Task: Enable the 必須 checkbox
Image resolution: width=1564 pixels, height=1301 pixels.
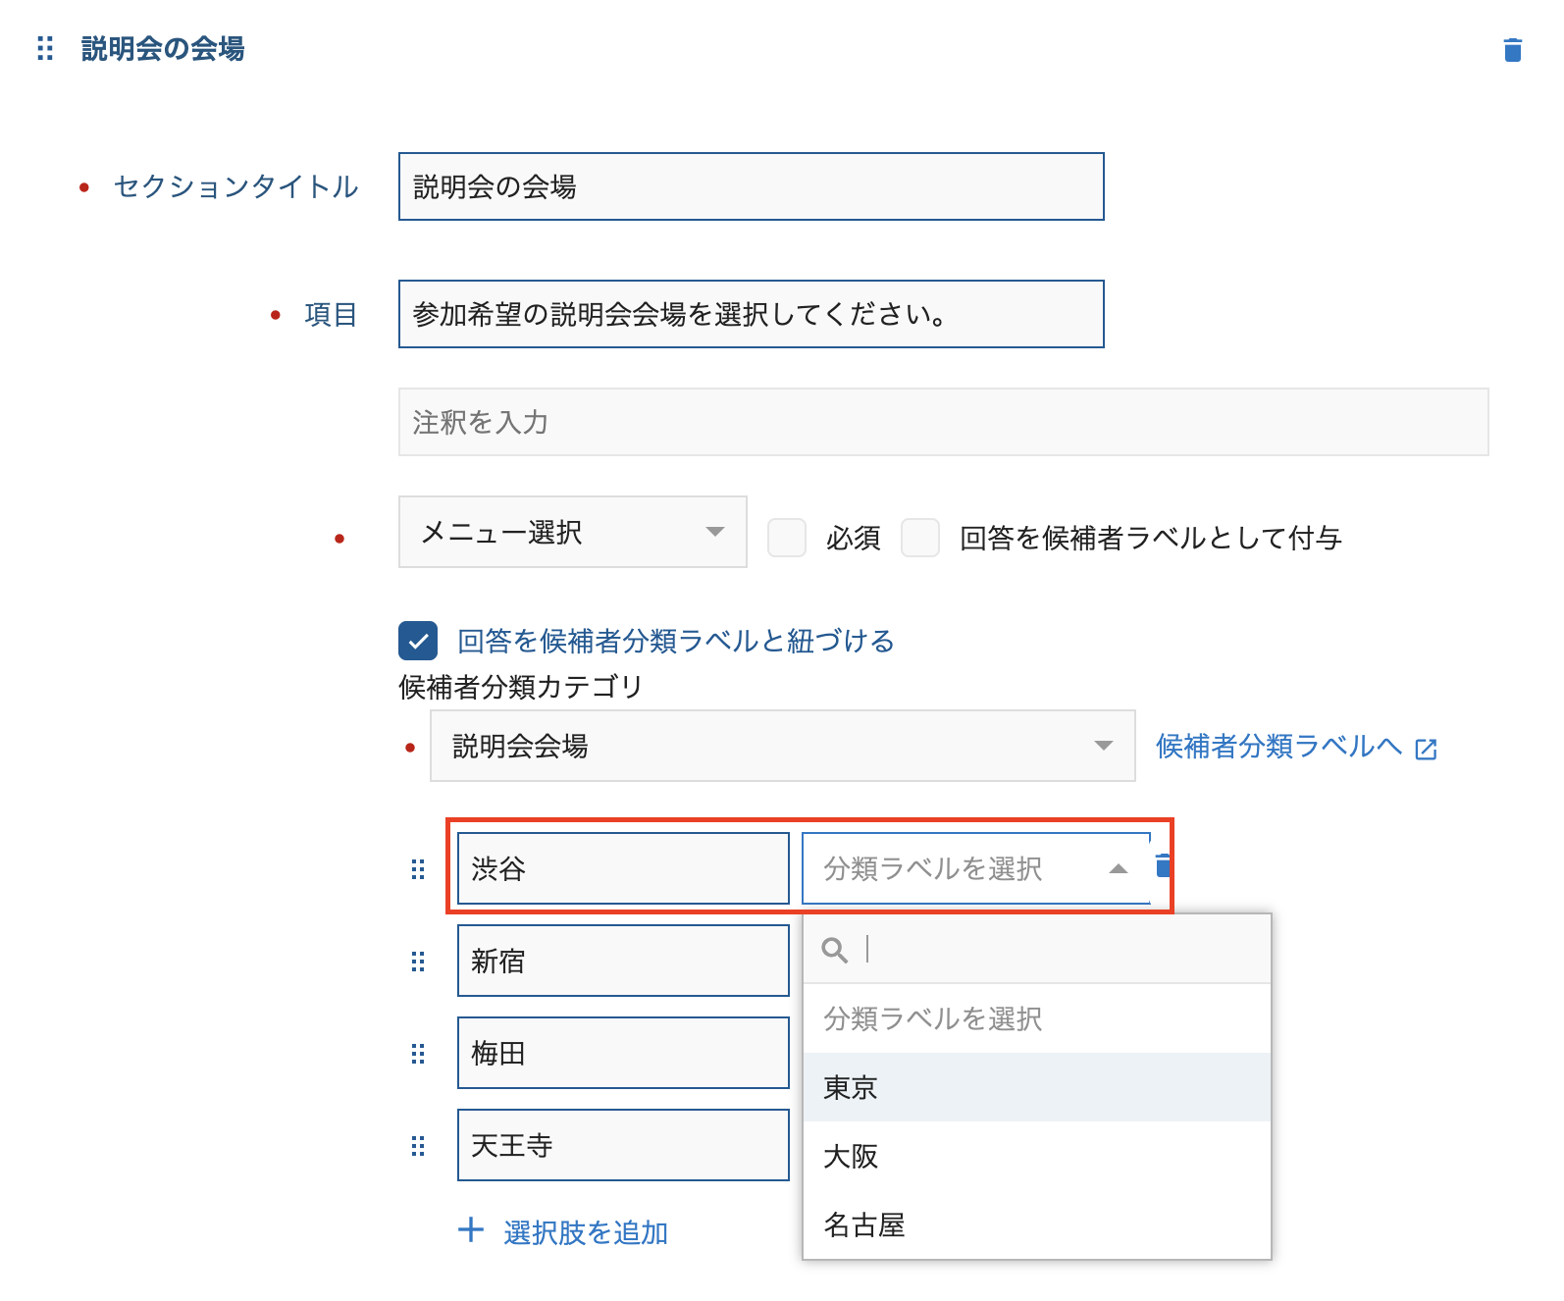Action: [787, 538]
